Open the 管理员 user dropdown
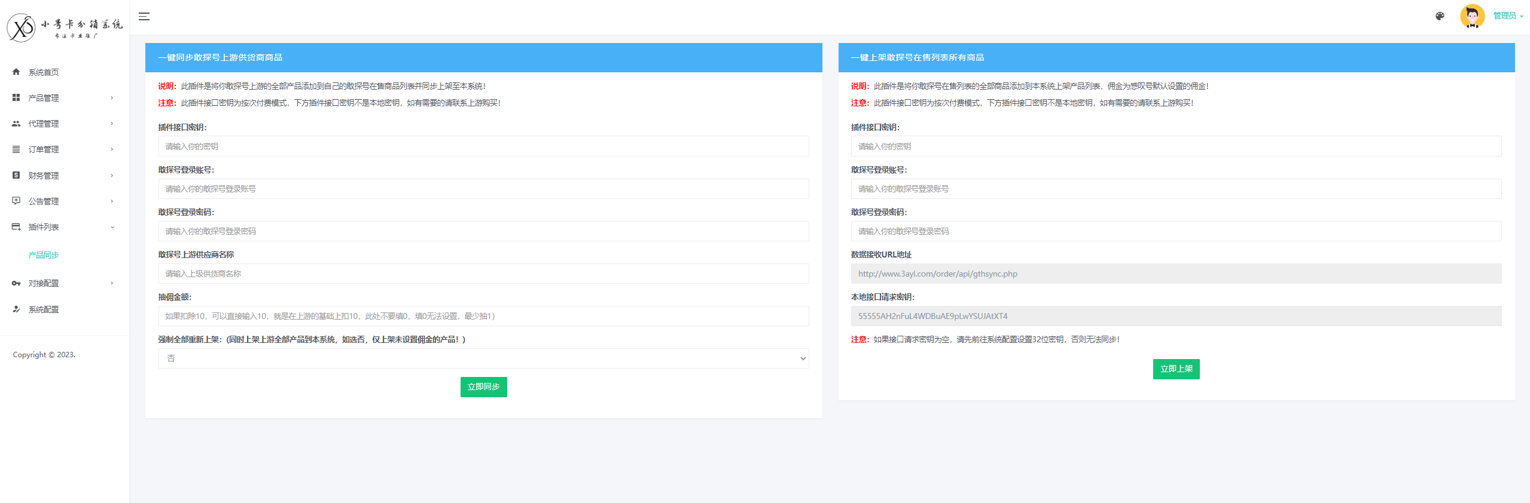This screenshot has width=1530, height=503. pos(1508,16)
